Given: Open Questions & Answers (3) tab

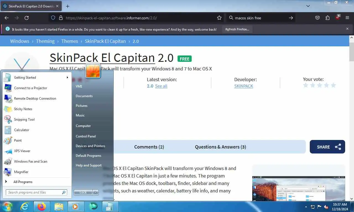Looking at the screenshot, I should click(220, 147).
